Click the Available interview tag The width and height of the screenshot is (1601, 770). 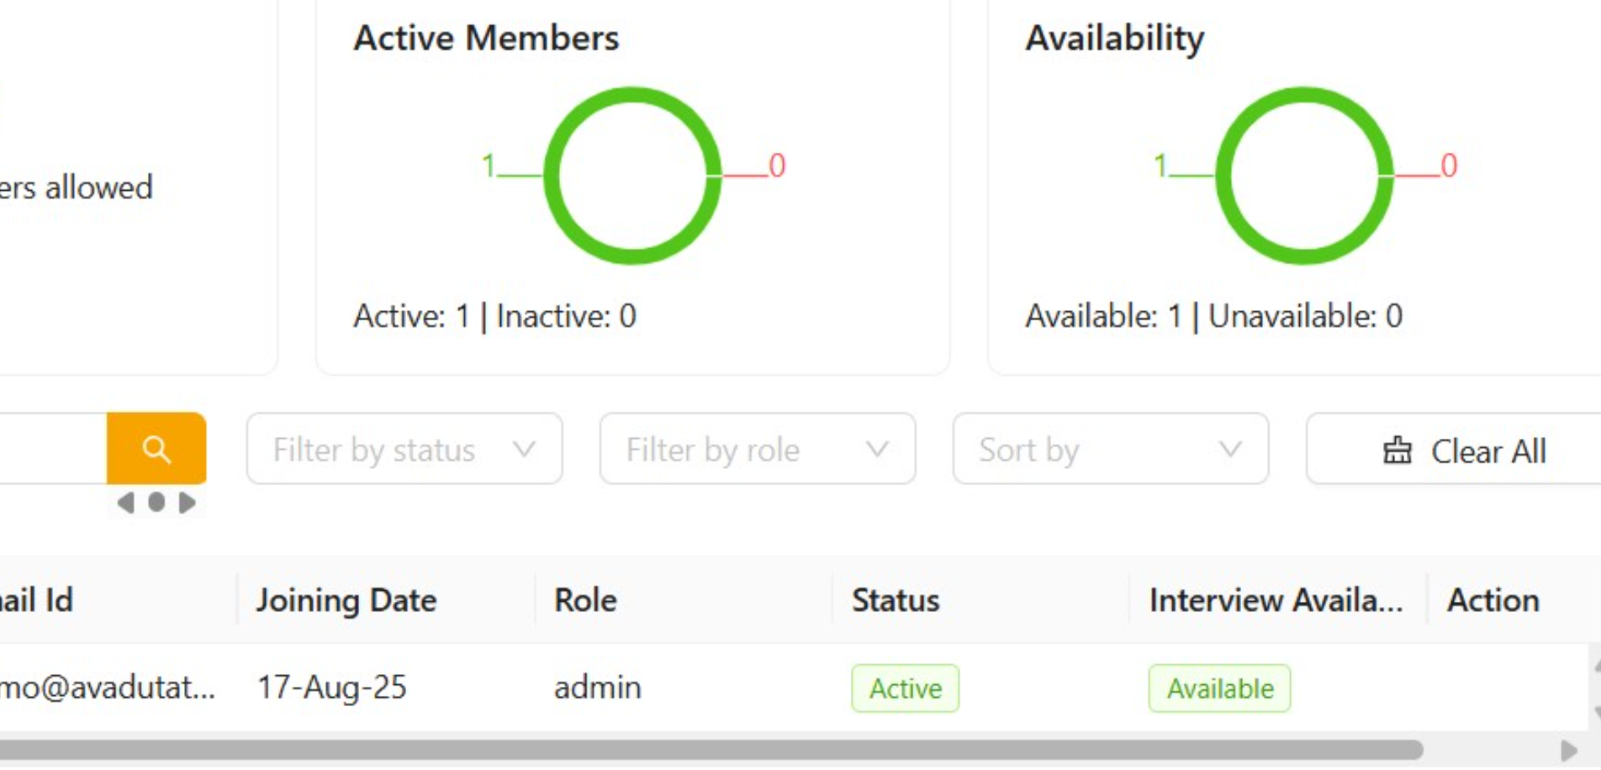(1219, 688)
